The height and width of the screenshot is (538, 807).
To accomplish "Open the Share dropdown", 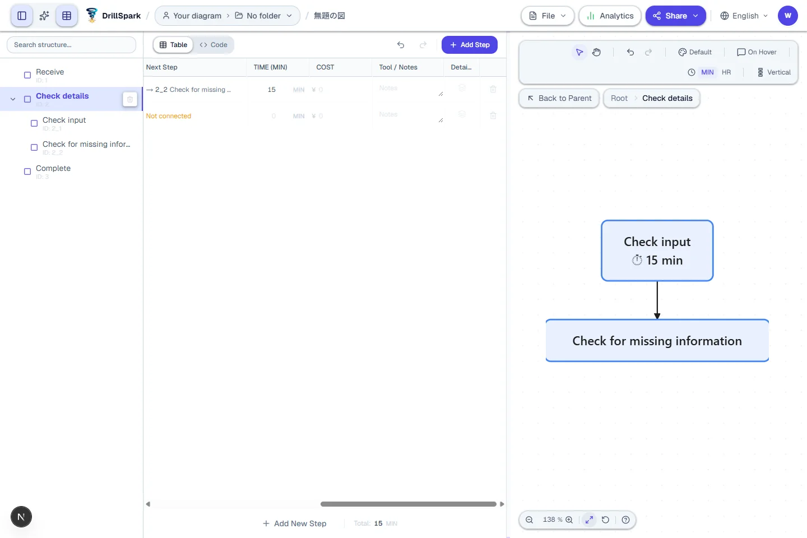I will pyautogui.click(x=675, y=16).
